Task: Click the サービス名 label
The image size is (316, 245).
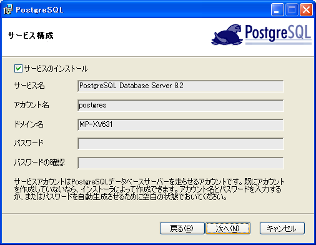Action: pos(29,86)
